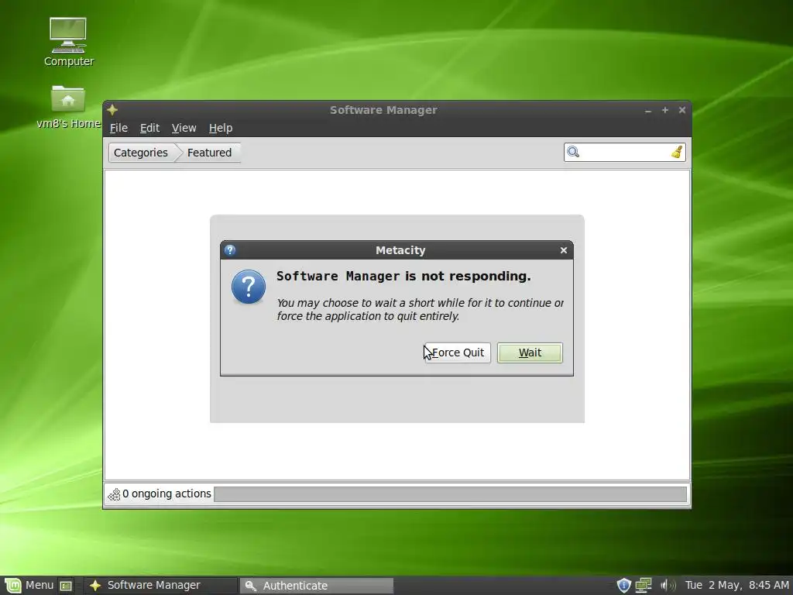
Task: Click 'Software Manager is not responding.' heading
Action: (x=403, y=277)
